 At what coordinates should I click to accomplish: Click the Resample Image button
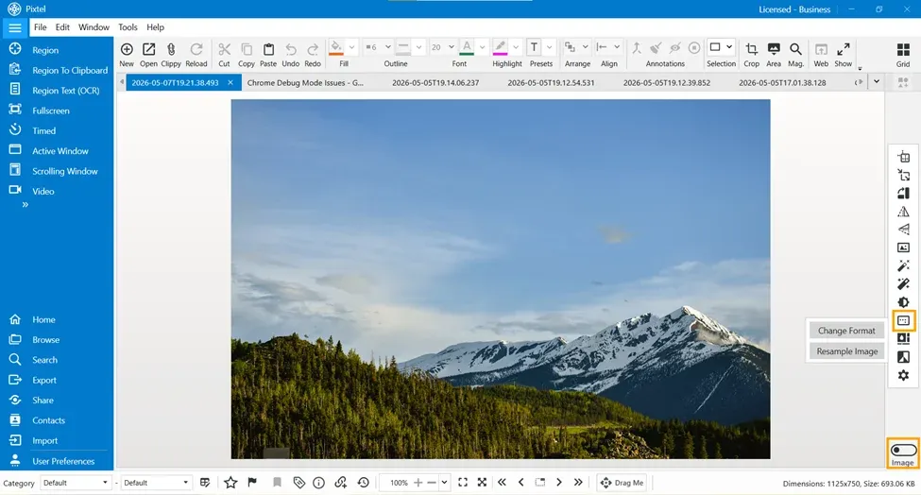(x=846, y=351)
